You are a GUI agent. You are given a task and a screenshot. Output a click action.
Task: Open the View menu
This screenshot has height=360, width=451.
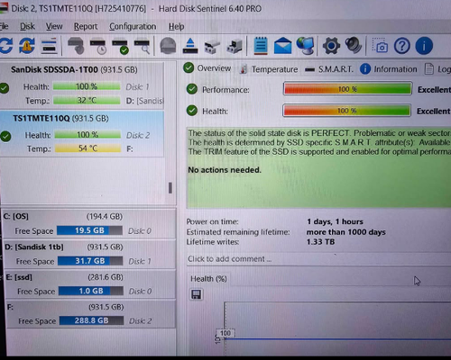[x=54, y=26]
